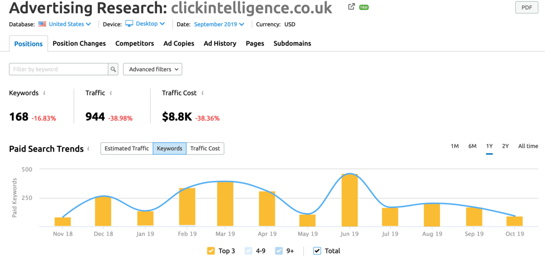Click the 'May 19' axis label
Image resolution: width=545 pixels, height=261 pixels.
307,234
